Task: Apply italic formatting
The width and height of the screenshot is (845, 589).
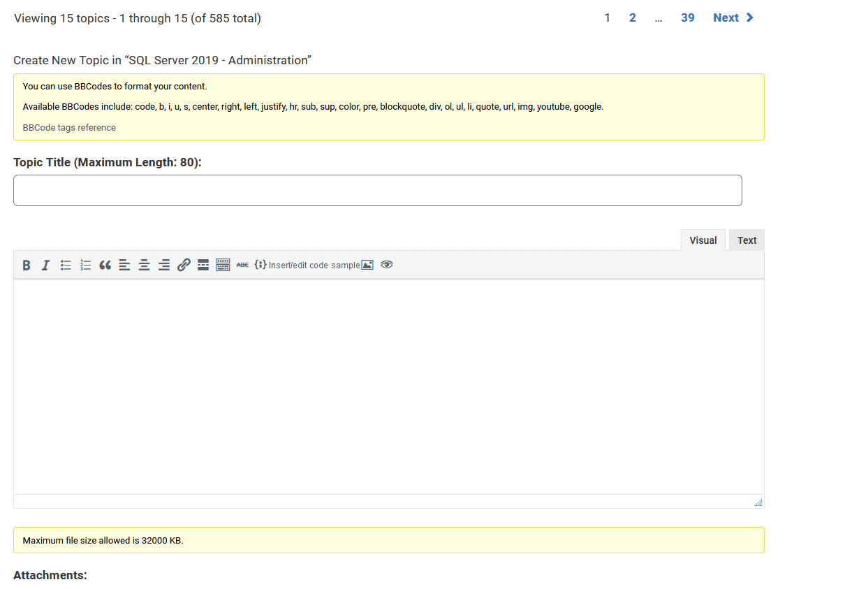Action: point(45,265)
